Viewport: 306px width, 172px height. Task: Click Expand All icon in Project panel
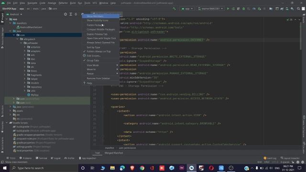(x=71, y=14)
